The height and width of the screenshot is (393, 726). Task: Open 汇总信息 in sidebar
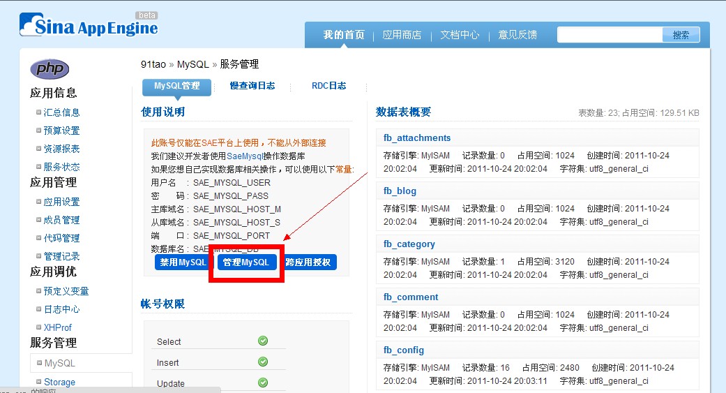[61, 112]
